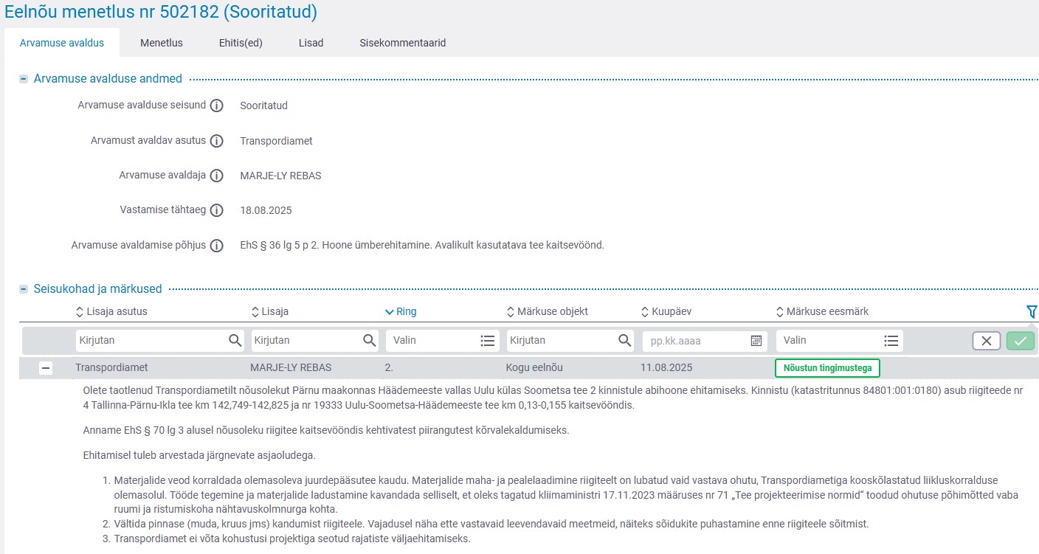Sort by Märkuse eesmärk column
The width and height of the screenshot is (1039, 554).
822,311
